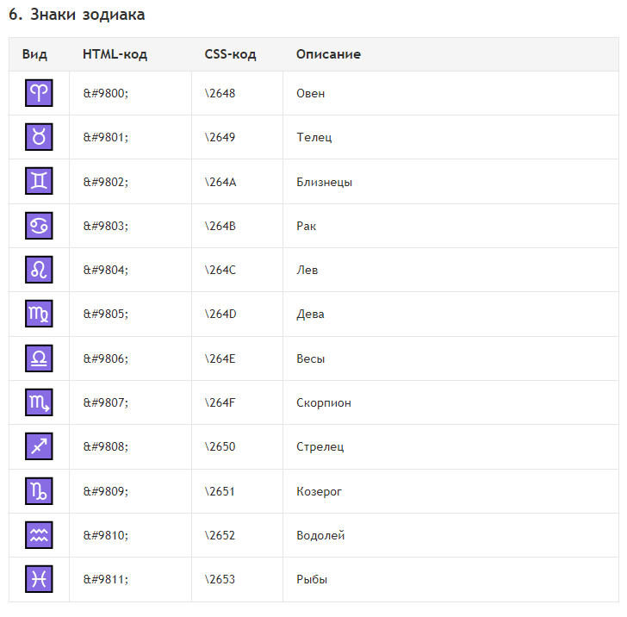Click the Taurus zodiac symbol icon
The width and height of the screenshot is (627, 617).
pos(39,137)
